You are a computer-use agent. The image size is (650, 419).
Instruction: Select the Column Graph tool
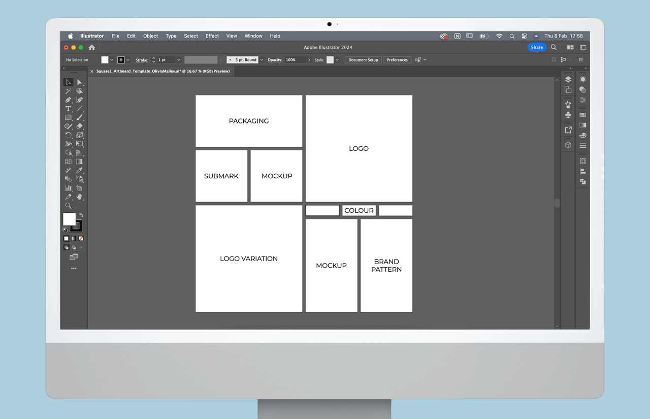click(68, 188)
